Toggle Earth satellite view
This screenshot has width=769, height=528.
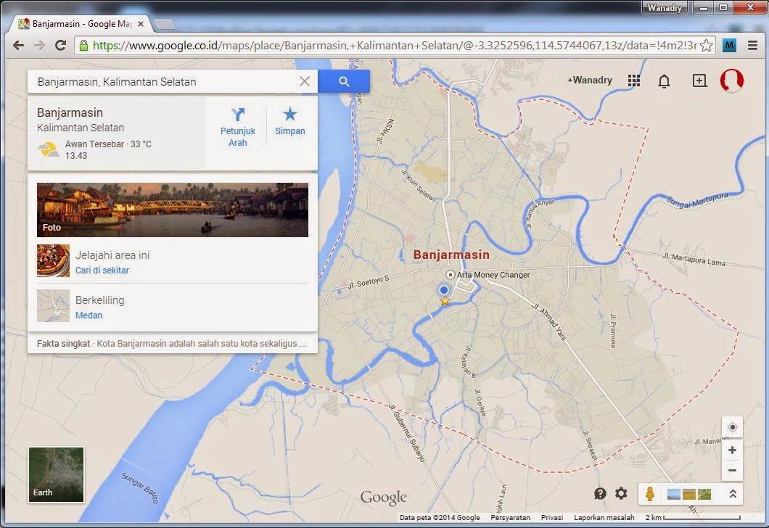pos(56,474)
